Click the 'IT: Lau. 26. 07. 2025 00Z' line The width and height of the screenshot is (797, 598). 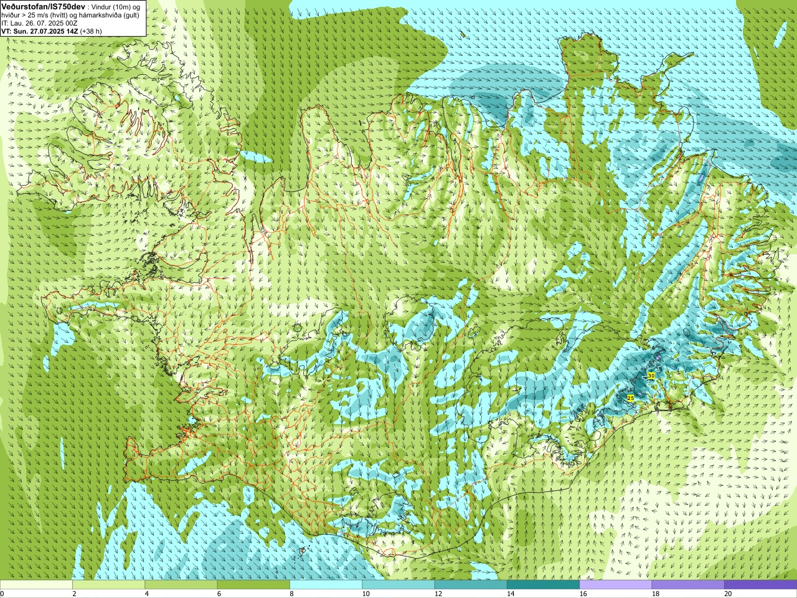click(x=39, y=23)
